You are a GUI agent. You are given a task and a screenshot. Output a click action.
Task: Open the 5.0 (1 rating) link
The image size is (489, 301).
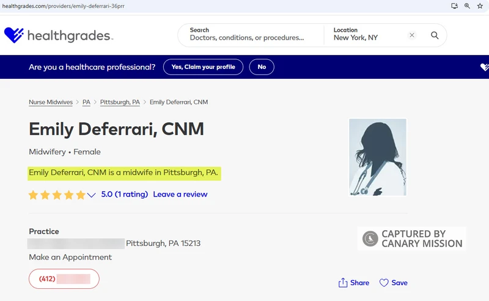[x=125, y=194]
